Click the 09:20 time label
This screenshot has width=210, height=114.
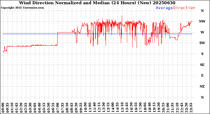pos(76,108)
